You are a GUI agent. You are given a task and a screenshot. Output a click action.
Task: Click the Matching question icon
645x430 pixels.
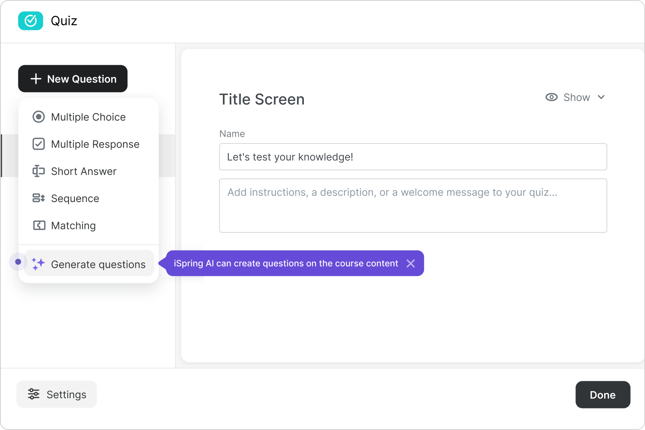(x=39, y=225)
